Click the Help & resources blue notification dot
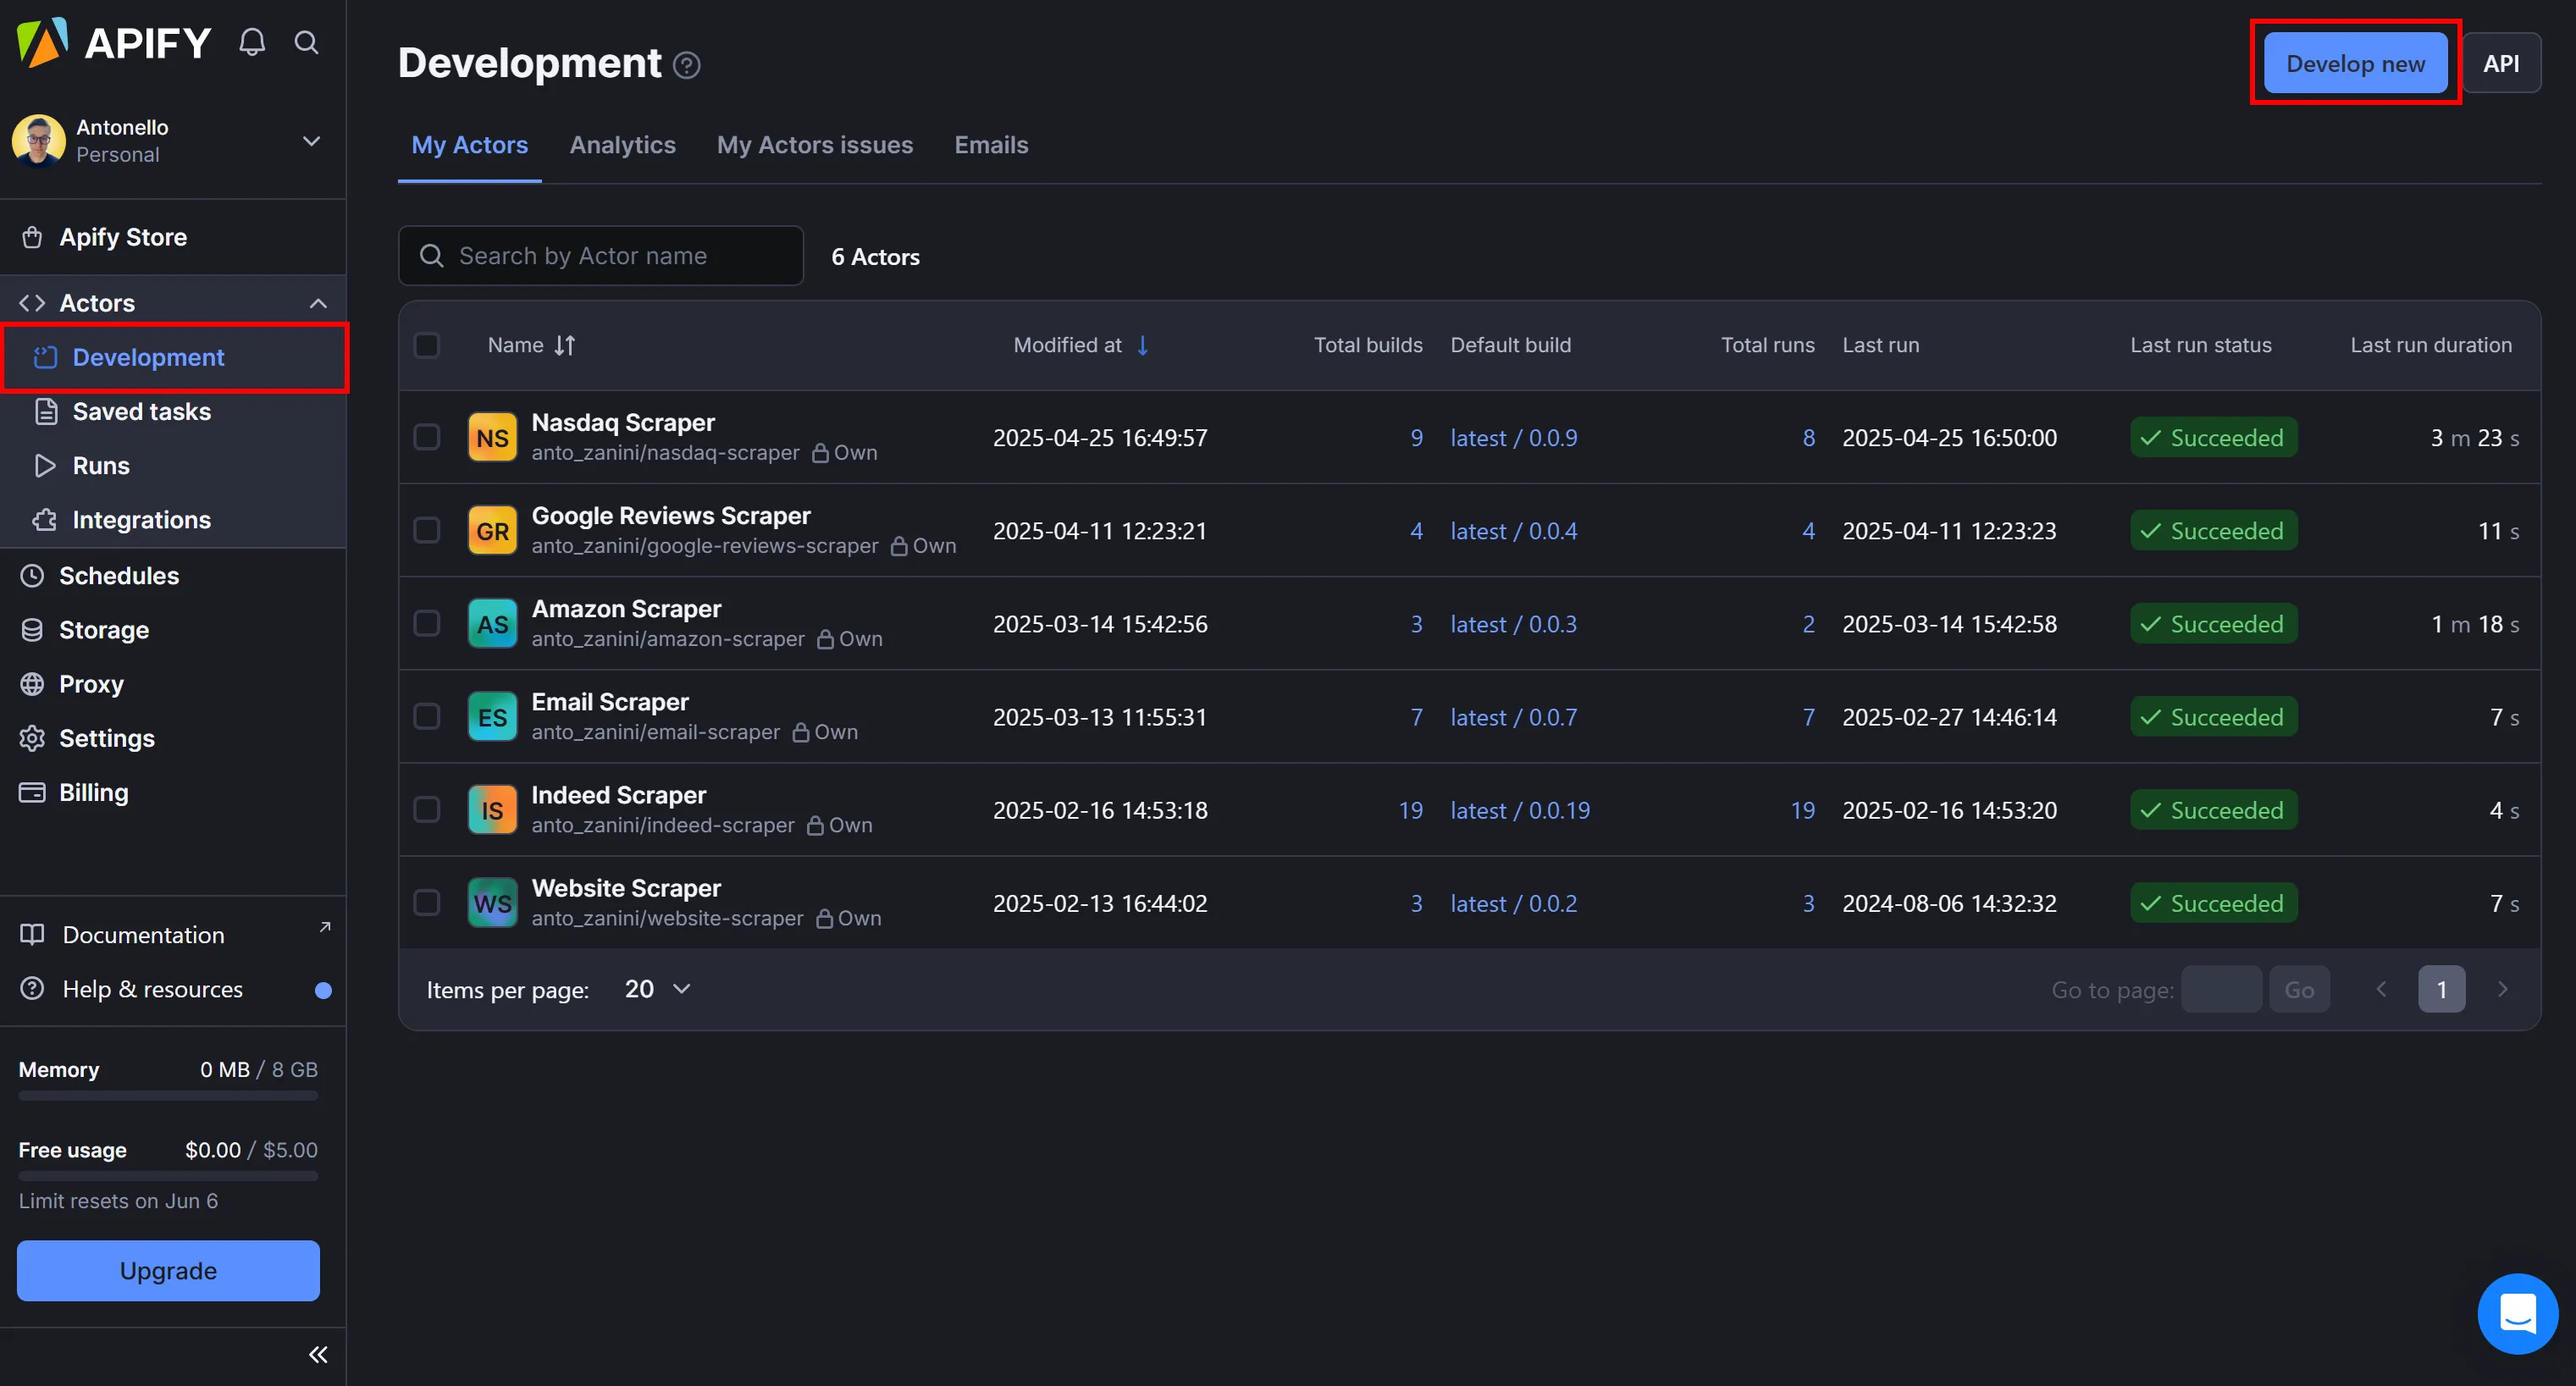The height and width of the screenshot is (1386, 2576). point(323,990)
